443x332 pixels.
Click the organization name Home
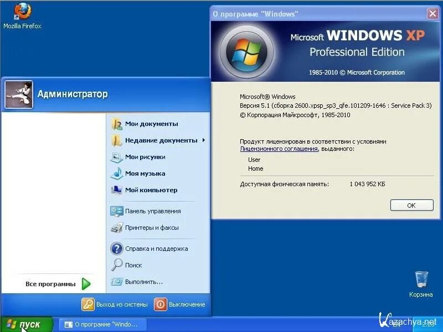tap(256, 168)
